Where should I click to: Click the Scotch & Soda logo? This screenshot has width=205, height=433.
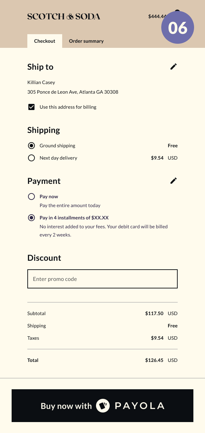(64, 16)
